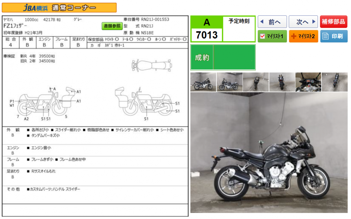Toggle the マイリスト1 checkbox
The image size is (351, 219).
tap(263, 36)
